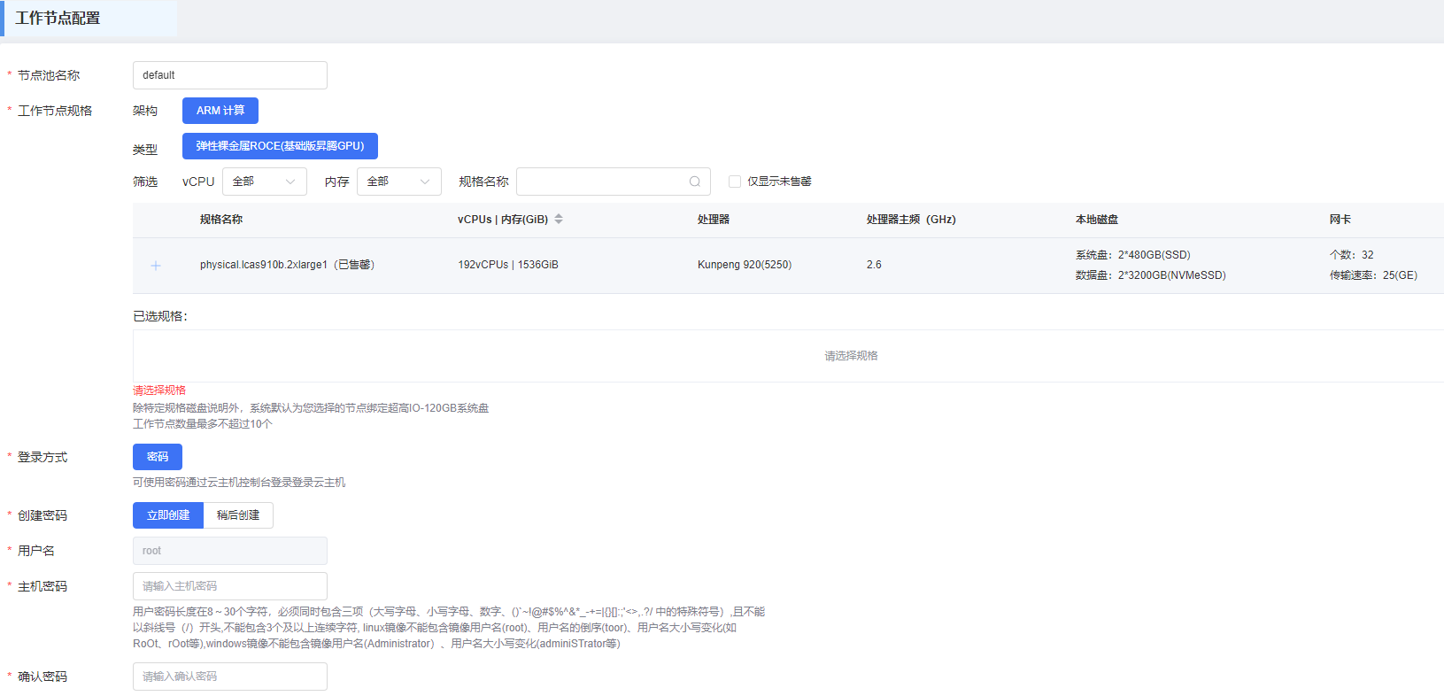Image resolution: width=1444 pixels, height=696 pixels.
Task: Click the 可使用密码通过云主机控制台登录 hint text
Action: pos(239,483)
